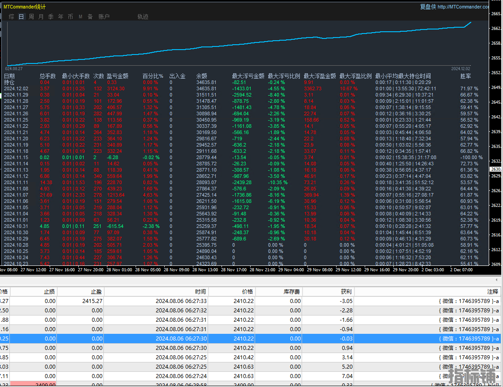Open the 账户 account tab
503x387 pixels.
pyautogui.click(x=104, y=17)
